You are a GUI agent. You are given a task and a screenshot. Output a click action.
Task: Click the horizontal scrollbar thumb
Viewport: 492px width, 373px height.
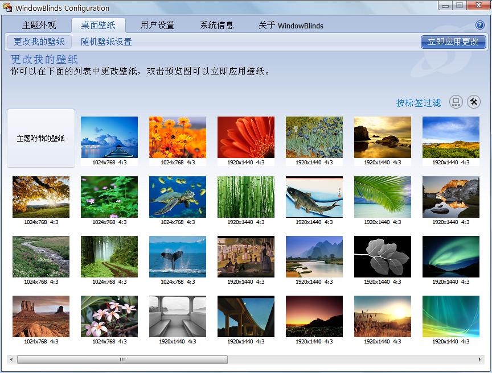122,359
